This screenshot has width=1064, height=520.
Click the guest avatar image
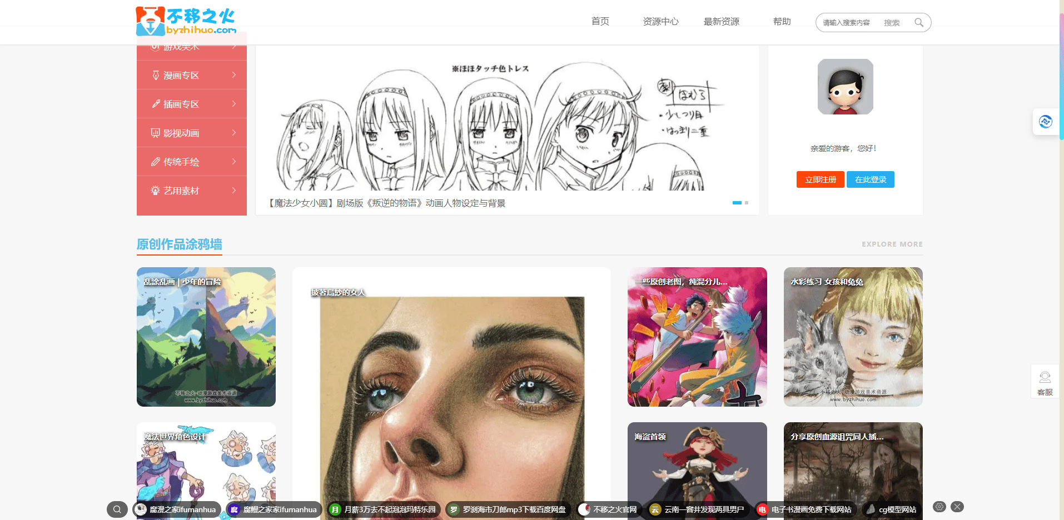pos(845,87)
